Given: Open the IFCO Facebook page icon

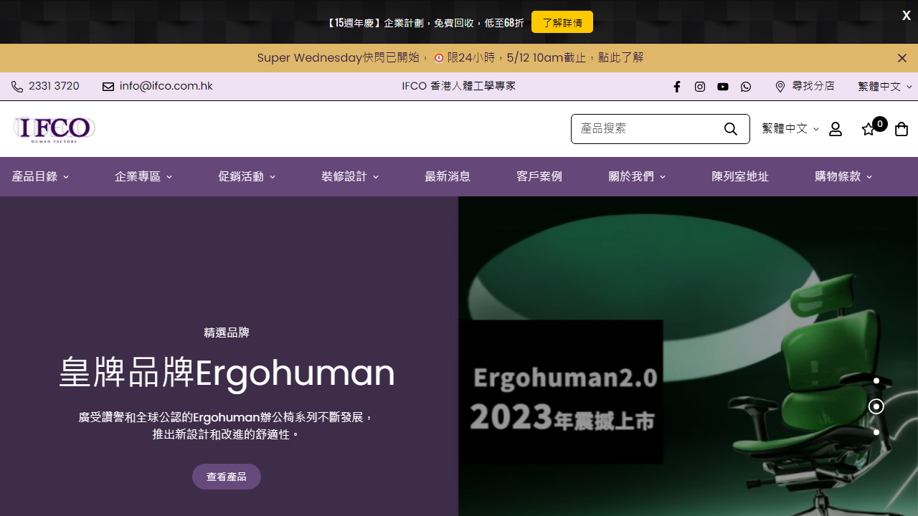Looking at the screenshot, I should point(677,87).
